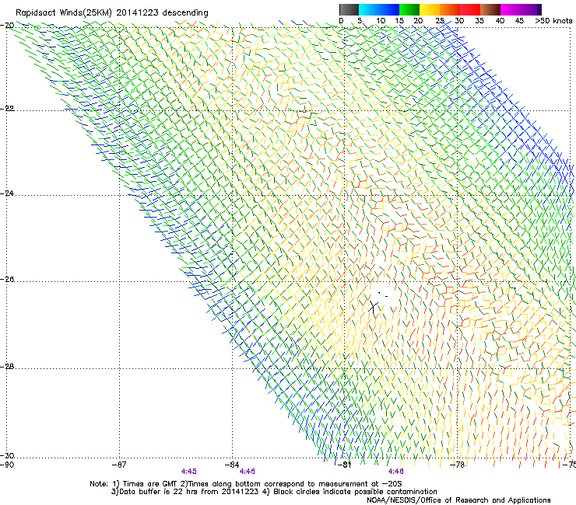The image size is (576, 505).
Task: Click the 'NOAA/NESDIS/Office of Research and Applications' credit
Action: (458, 500)
